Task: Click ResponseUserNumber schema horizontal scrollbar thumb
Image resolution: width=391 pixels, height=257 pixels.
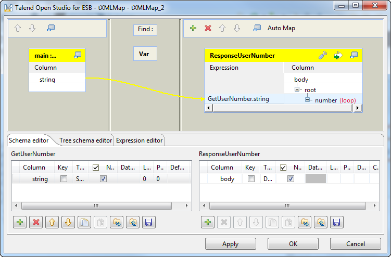Action: [287, 205]
